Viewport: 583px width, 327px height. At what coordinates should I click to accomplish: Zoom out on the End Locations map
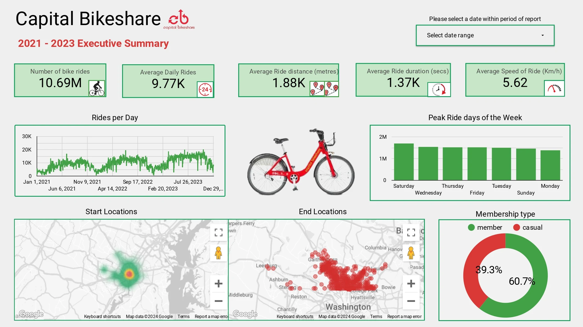(411, 301)
